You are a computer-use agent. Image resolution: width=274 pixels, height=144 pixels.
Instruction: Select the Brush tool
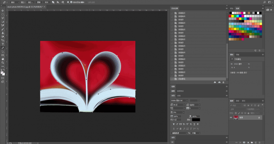coord(3,29)
